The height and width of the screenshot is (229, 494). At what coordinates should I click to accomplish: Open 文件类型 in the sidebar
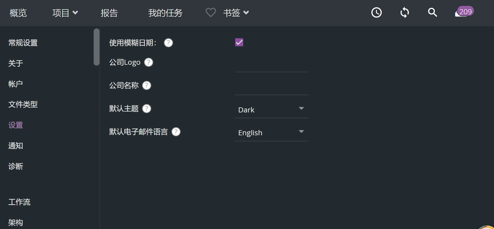click(x=23, y=104)
